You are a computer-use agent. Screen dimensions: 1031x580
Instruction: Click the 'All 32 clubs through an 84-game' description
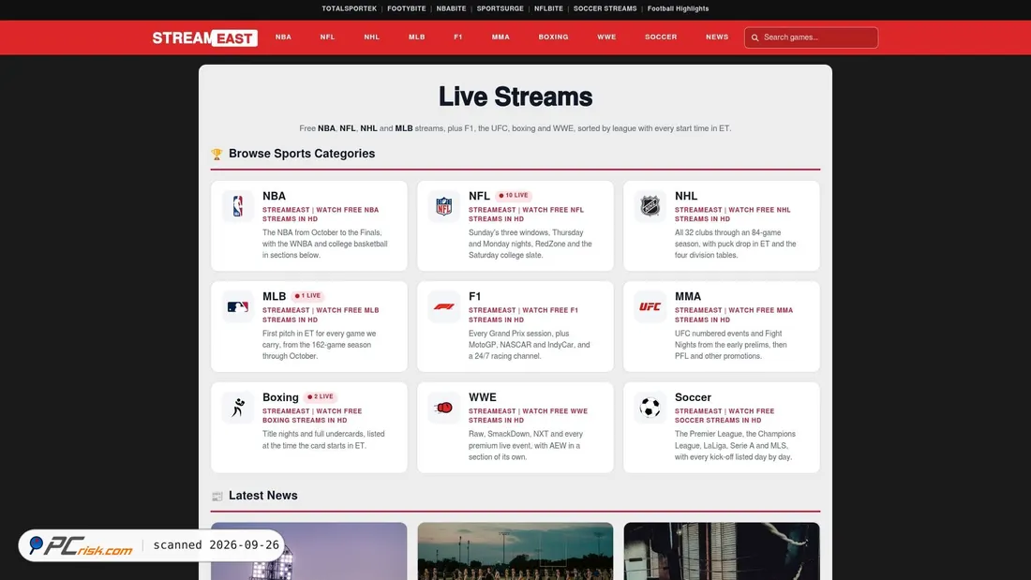pos(735,244)
